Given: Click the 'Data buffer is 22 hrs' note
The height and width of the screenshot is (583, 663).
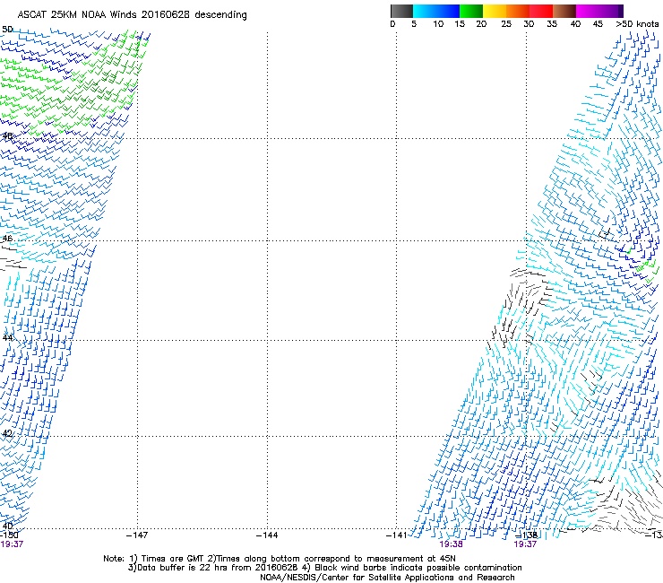Looking at the screenshot, I should coord(324,568).
